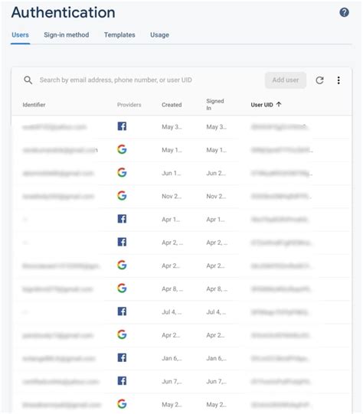Image resolution: width=363 pixels, height=414 pixels.
Task: Click the Facebook icon in Jul 4 row
Action: (x=122, y=311)
